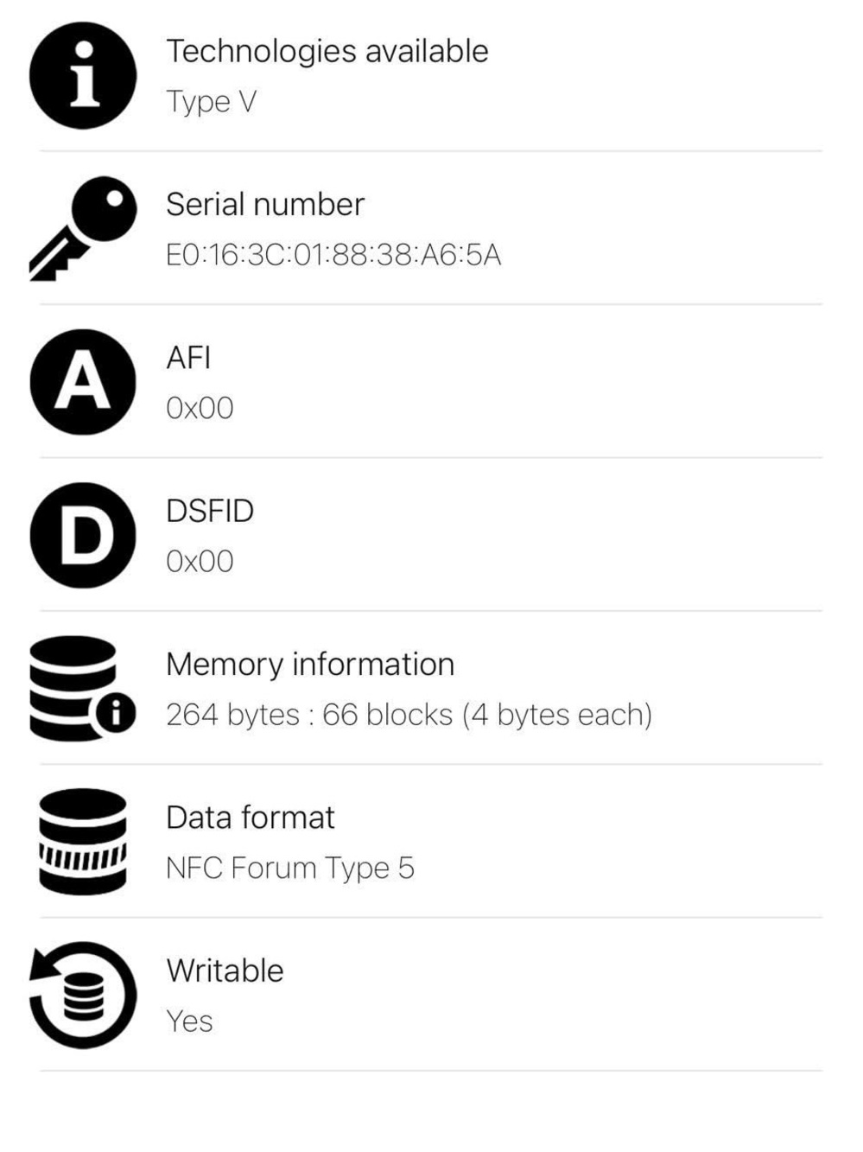The image size is (863, 1152).
Task: Select the Type V value text
Action: [212, 102]
